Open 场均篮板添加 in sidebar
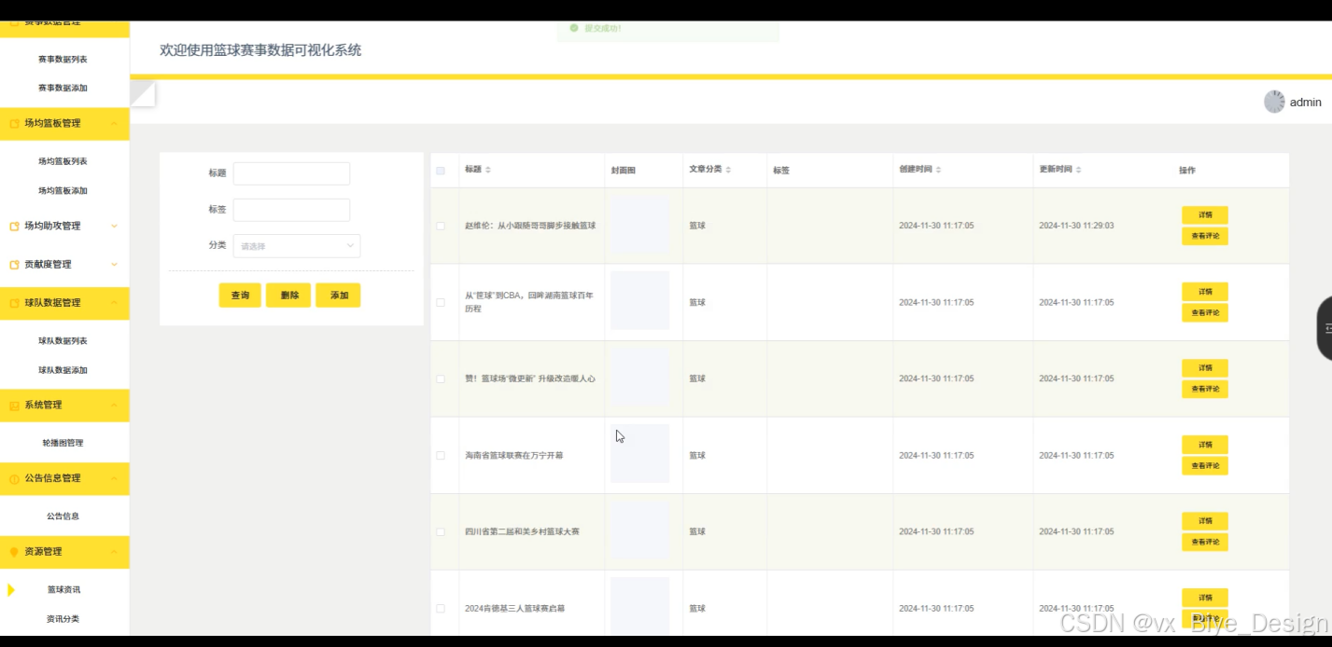Image resolution: width=1332 pixels, height=647 pixels. point(63,190)
